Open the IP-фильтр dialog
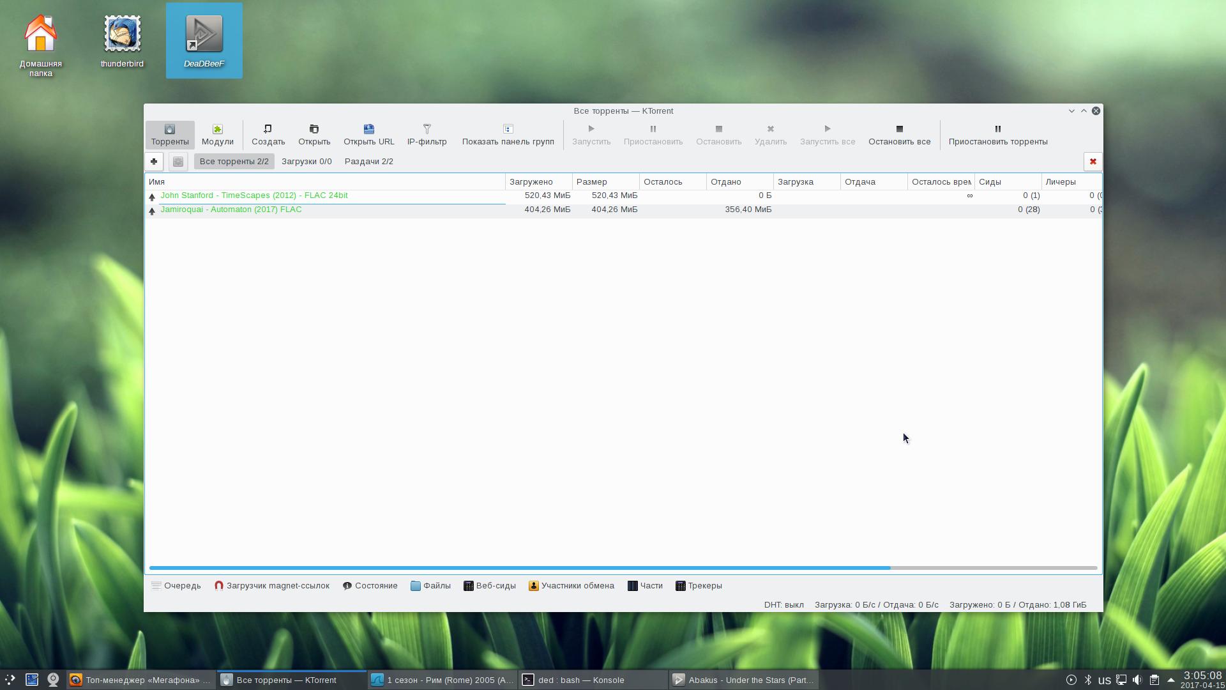 point(427,135)
